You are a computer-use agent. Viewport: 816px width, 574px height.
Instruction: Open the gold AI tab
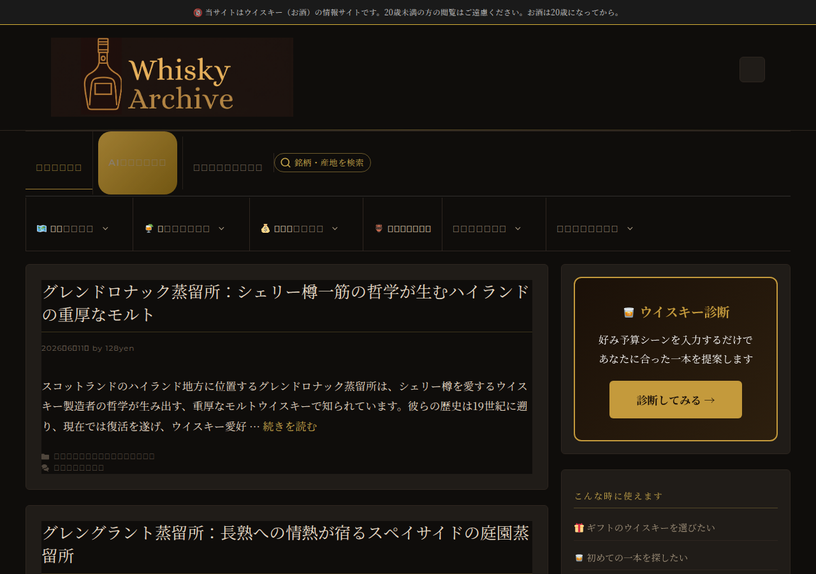pos(138,163)
